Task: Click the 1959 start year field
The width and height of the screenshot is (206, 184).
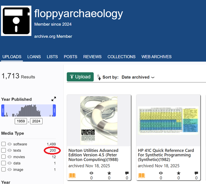Action: click(x=21, y=121)
